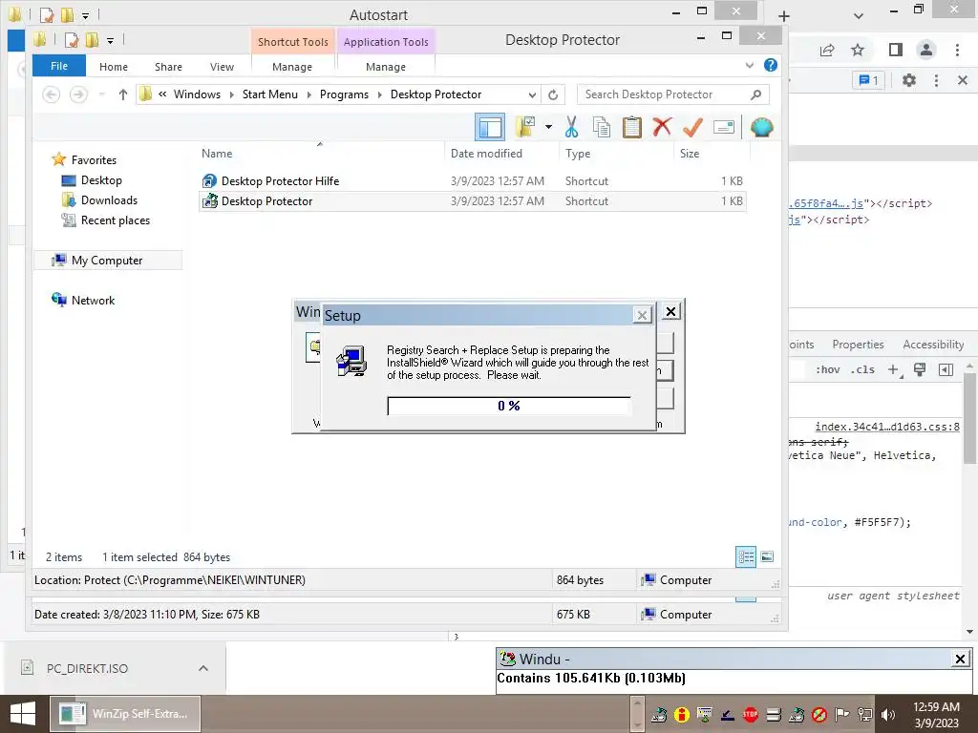Click the Up one level arrow

point(123,94)
